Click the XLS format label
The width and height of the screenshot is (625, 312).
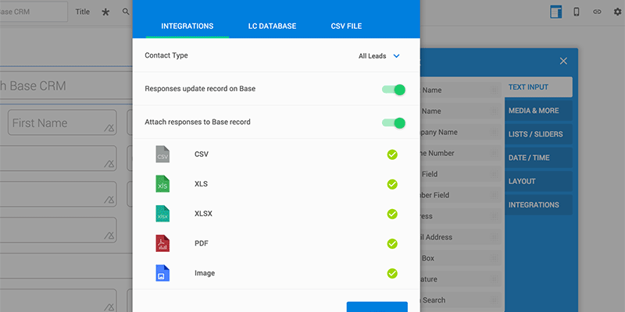201,184
